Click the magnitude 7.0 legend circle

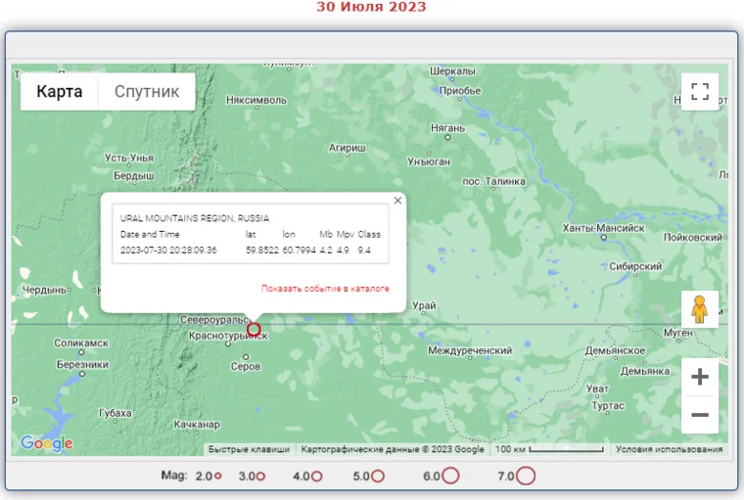click(x=526, y=477)
